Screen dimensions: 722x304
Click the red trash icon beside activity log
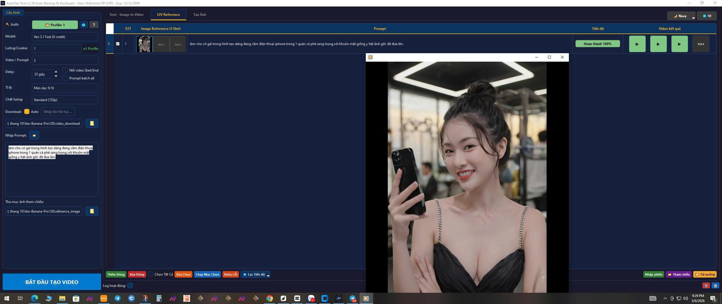point(706,286)
